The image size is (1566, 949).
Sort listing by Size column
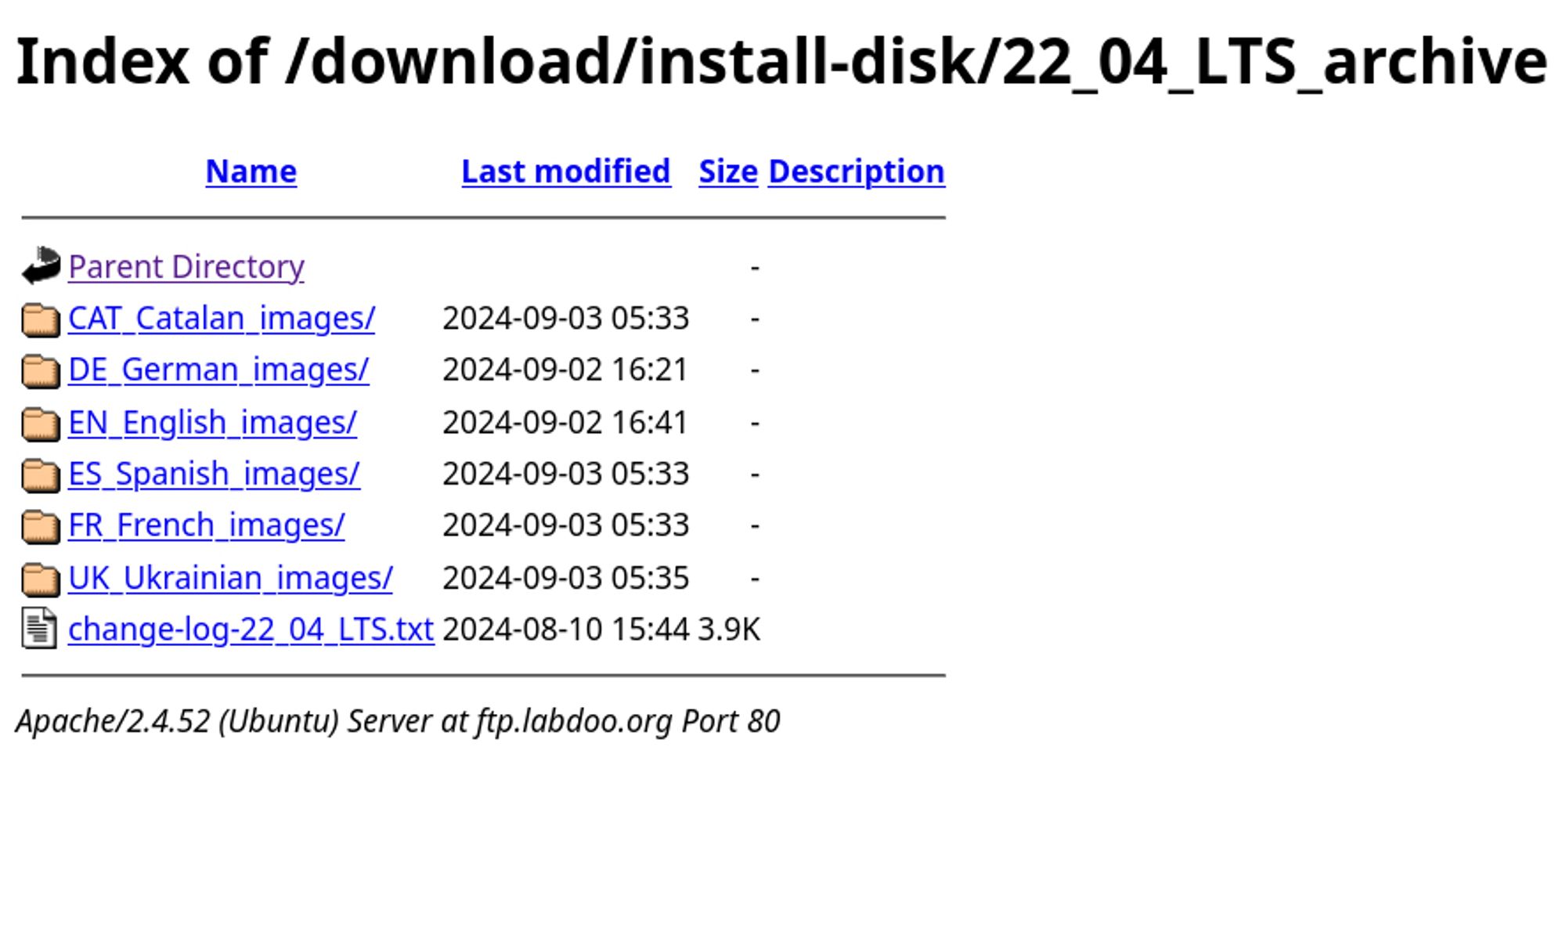(x=728, y=170)
